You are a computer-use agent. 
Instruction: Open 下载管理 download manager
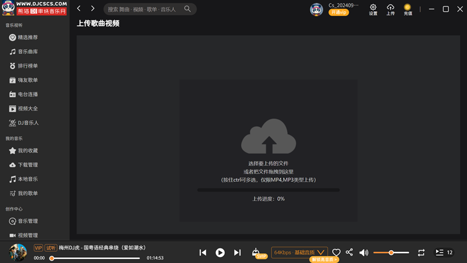[23, 165]
